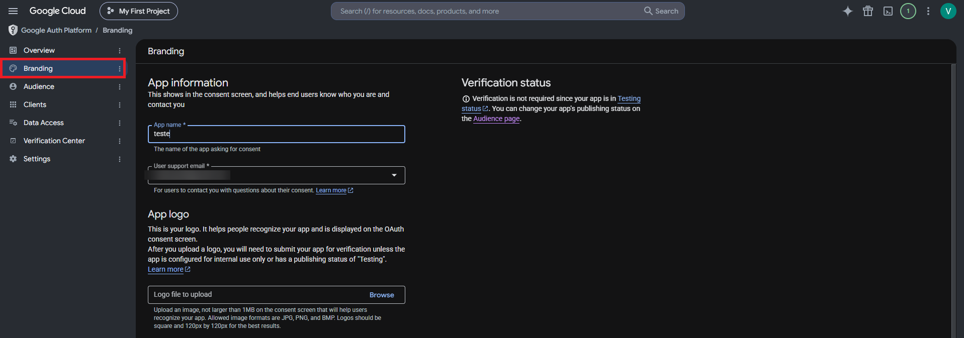Open three-dot menu next to Branding
Image resolution: width=964 pixels, height=338 pixels.
coord(120,68)
